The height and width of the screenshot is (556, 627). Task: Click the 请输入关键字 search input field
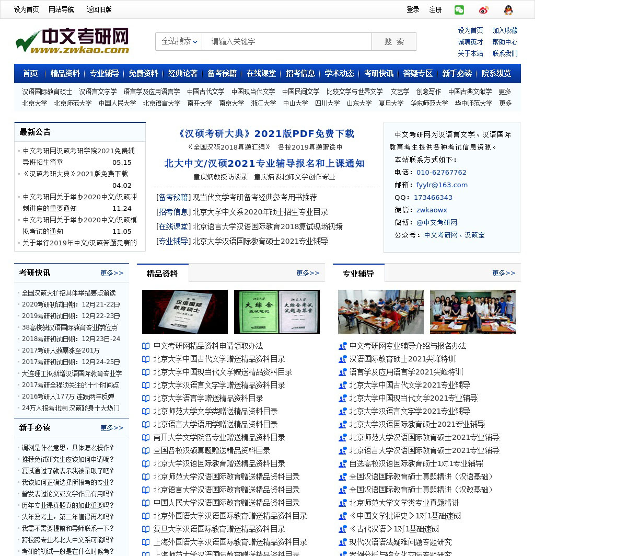coord(287,41)
